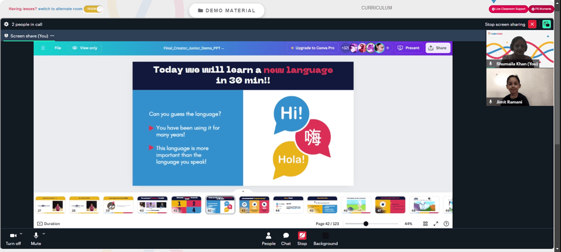Open slide 43 thumbnail

click(254, 205)
